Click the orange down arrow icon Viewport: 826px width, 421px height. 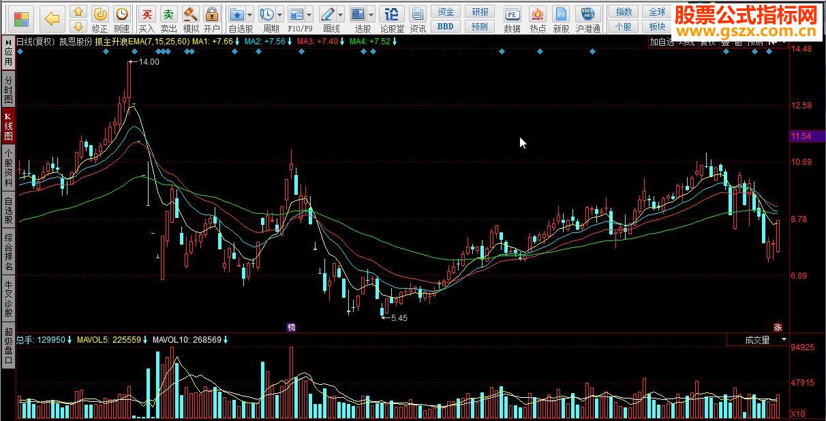(x=78, y=27)
